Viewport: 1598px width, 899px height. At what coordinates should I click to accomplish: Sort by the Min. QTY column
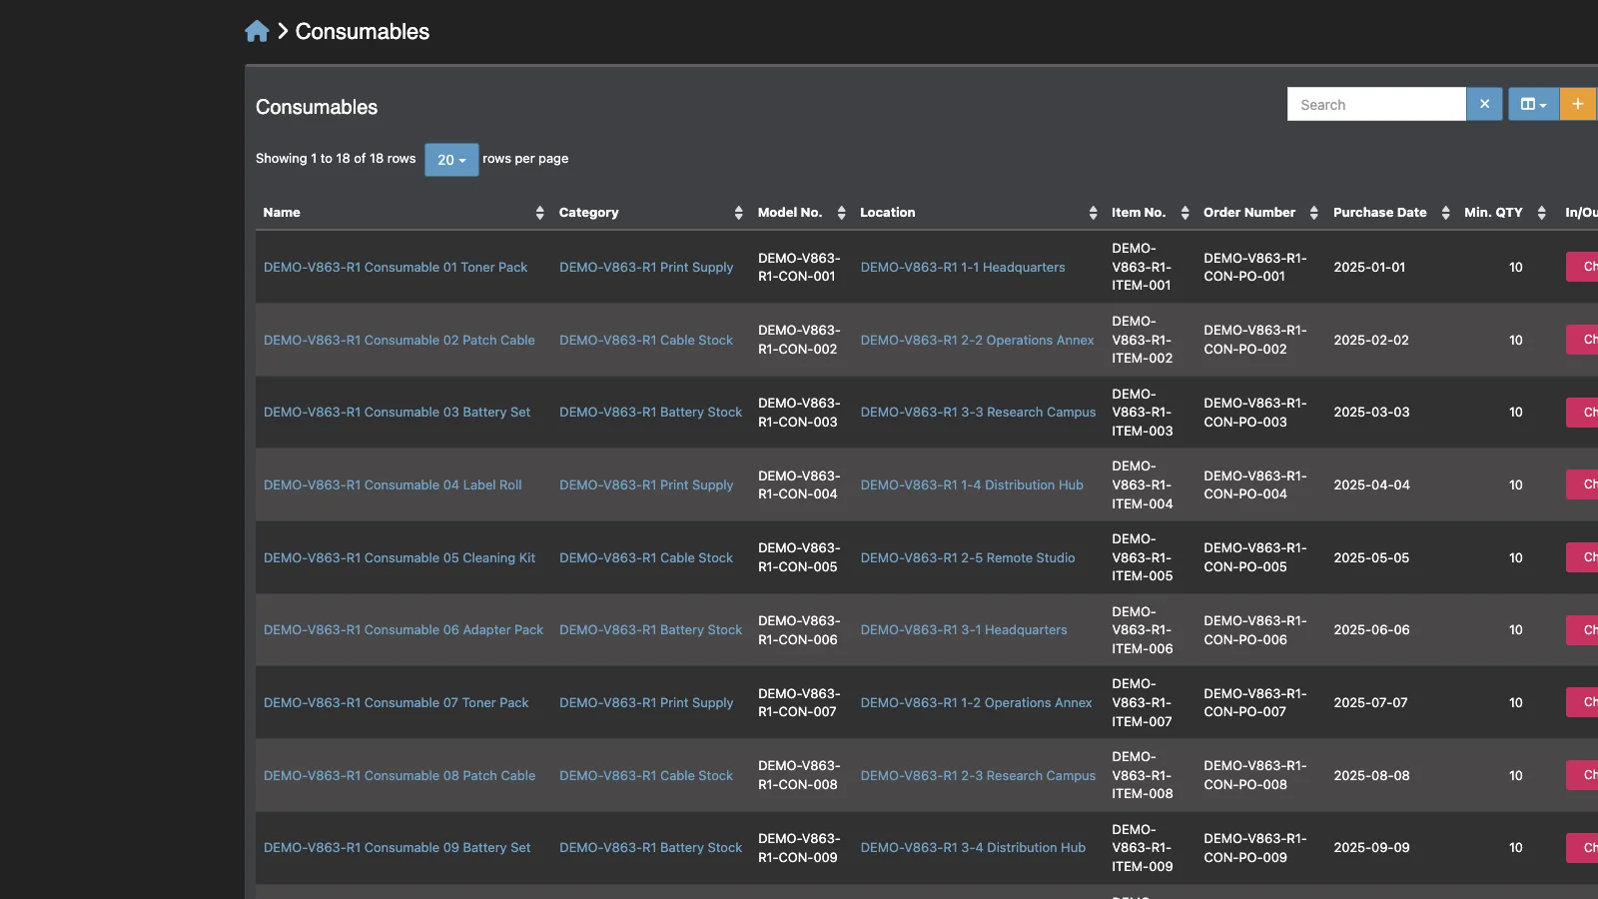[1505, 213]
